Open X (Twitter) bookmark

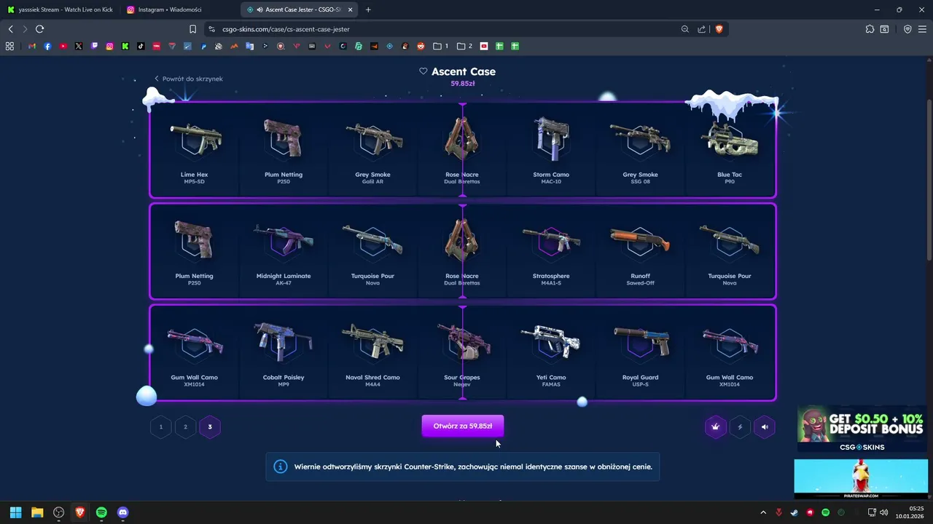[79, 46]
